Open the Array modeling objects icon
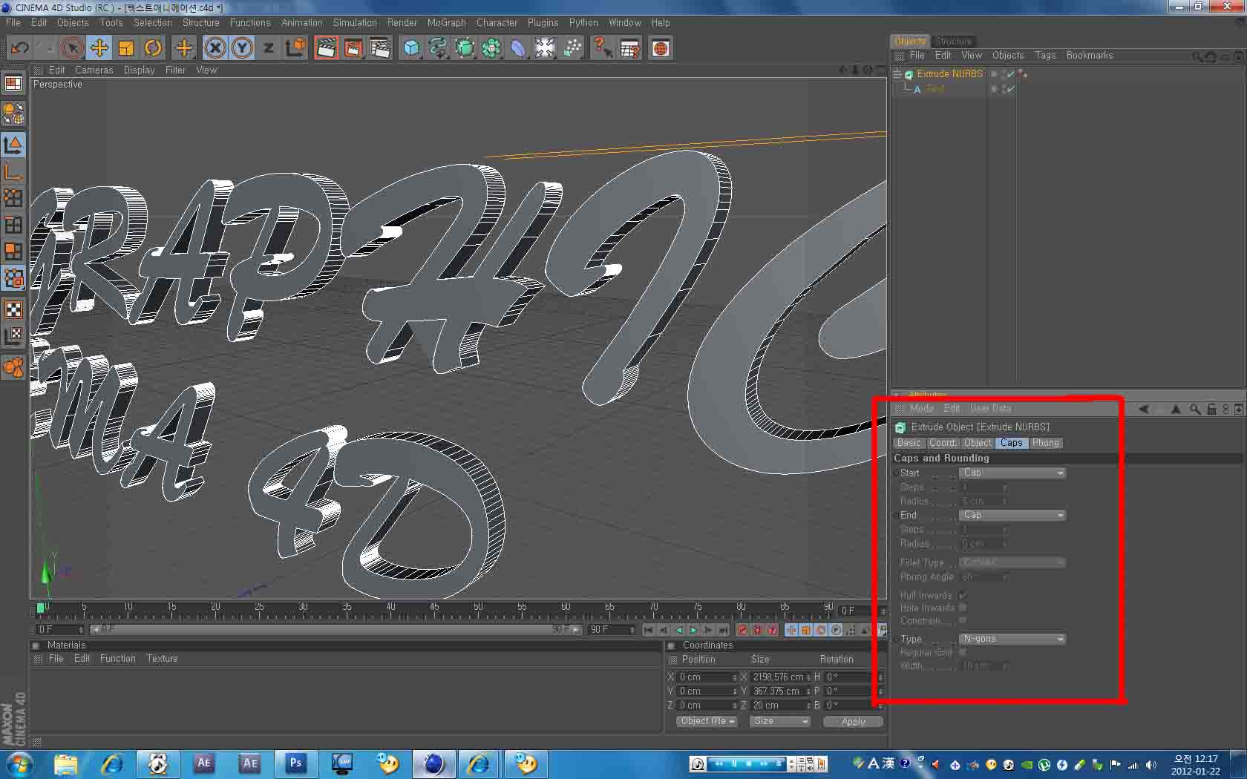Viewport: 1247px width, 779px height. 491,48
